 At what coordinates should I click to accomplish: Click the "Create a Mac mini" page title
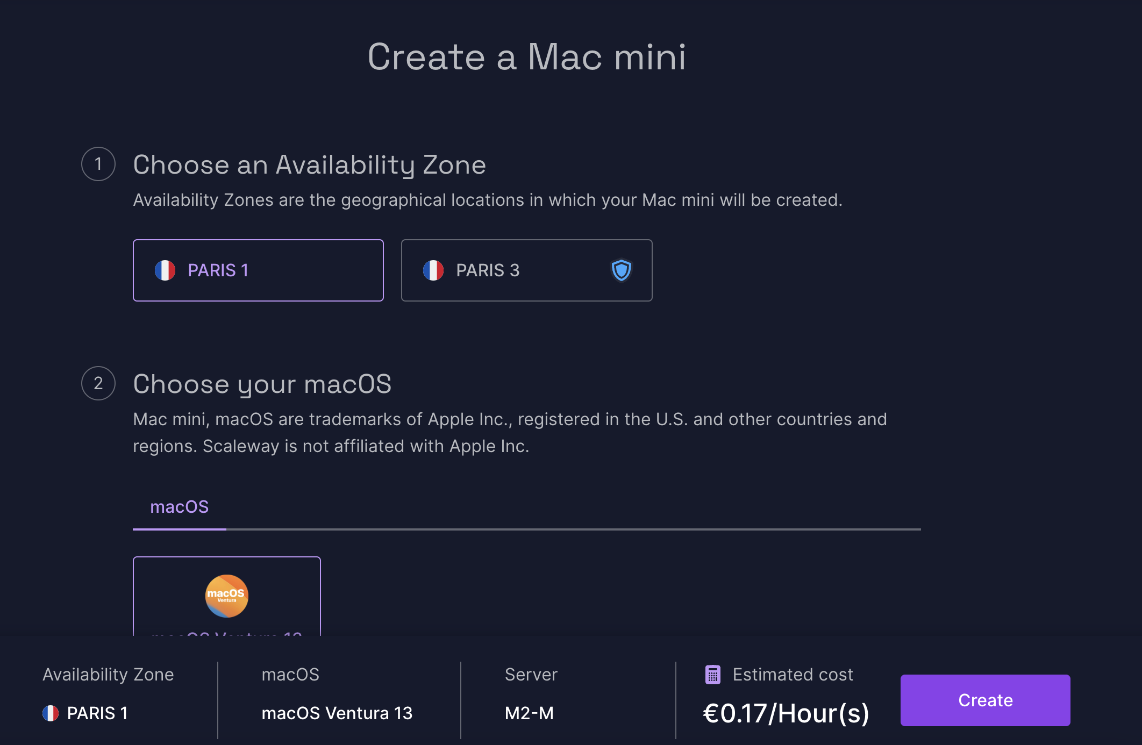point(527,57)
